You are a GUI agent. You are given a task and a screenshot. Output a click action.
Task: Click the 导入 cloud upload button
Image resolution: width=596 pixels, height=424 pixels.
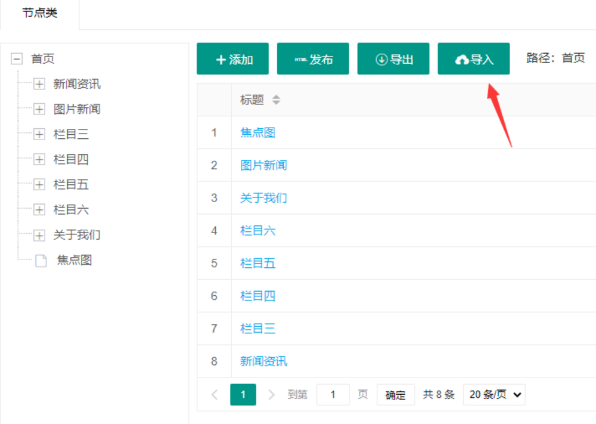[x=474, y=59]
